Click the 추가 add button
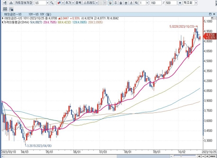Screen dimensions: 217x158 [x=68, y=3]
